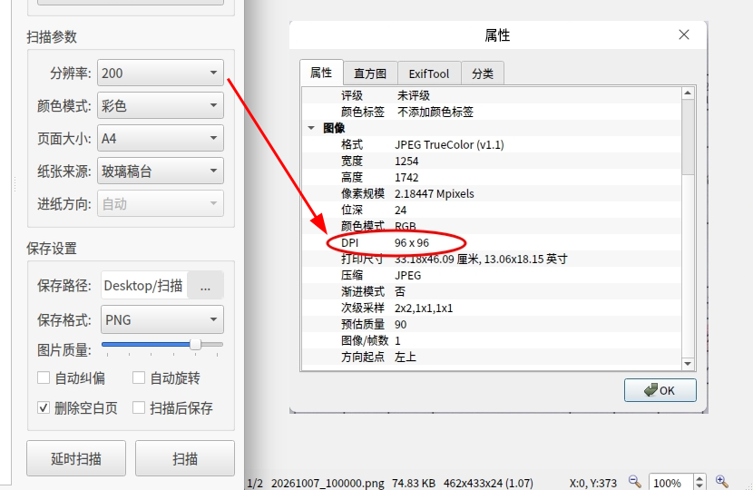
Task: Switch to the 分类 tab
Action: (482, 73)
